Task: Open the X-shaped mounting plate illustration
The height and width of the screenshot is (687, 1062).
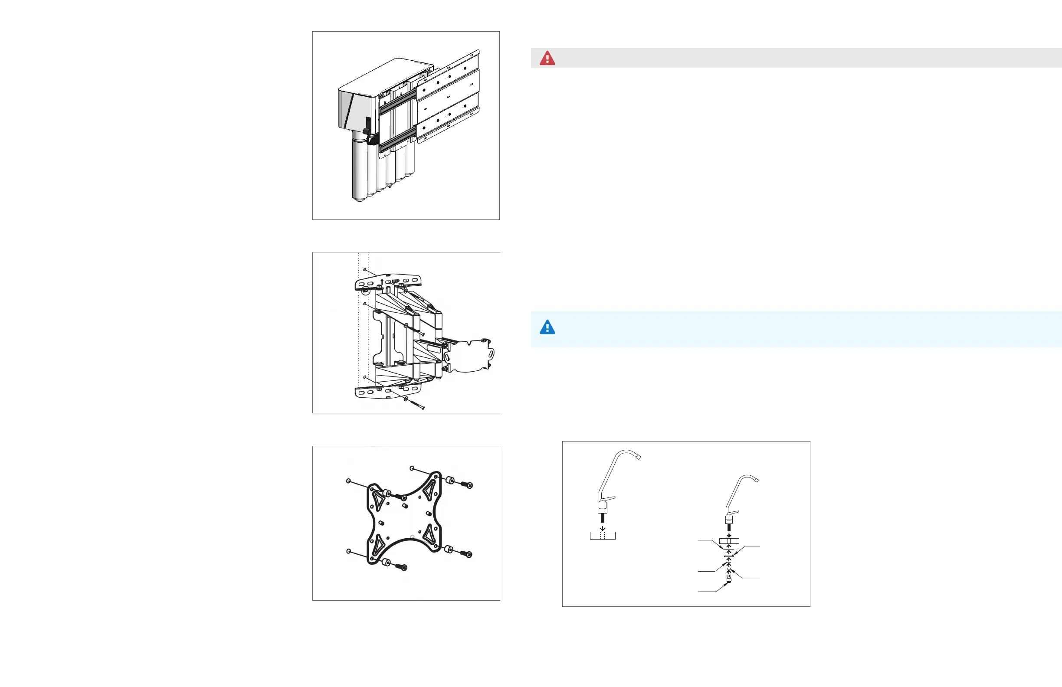Action: pos(406,523)
